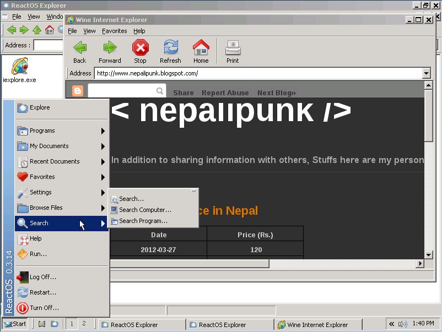Click the Report Abuse link
Screen dimensions: 442x332
click(225, 93)
